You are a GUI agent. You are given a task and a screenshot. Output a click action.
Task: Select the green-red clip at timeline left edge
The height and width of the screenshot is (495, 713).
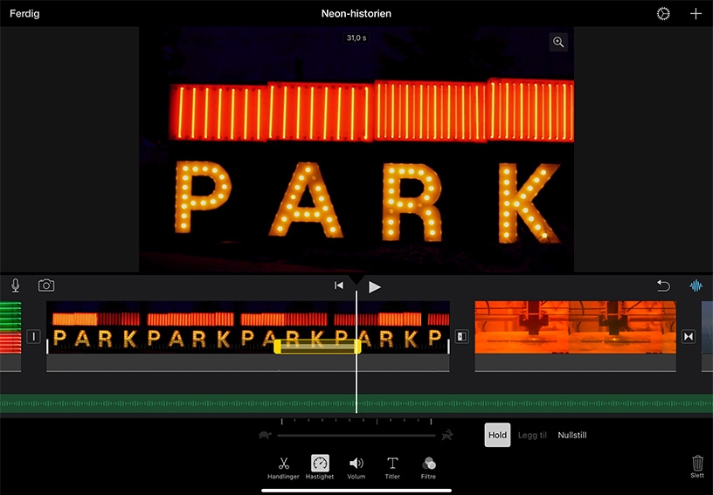click(10, 327)
